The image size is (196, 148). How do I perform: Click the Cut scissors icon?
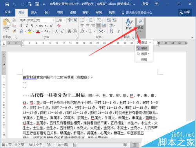click(x=14, y=20)
